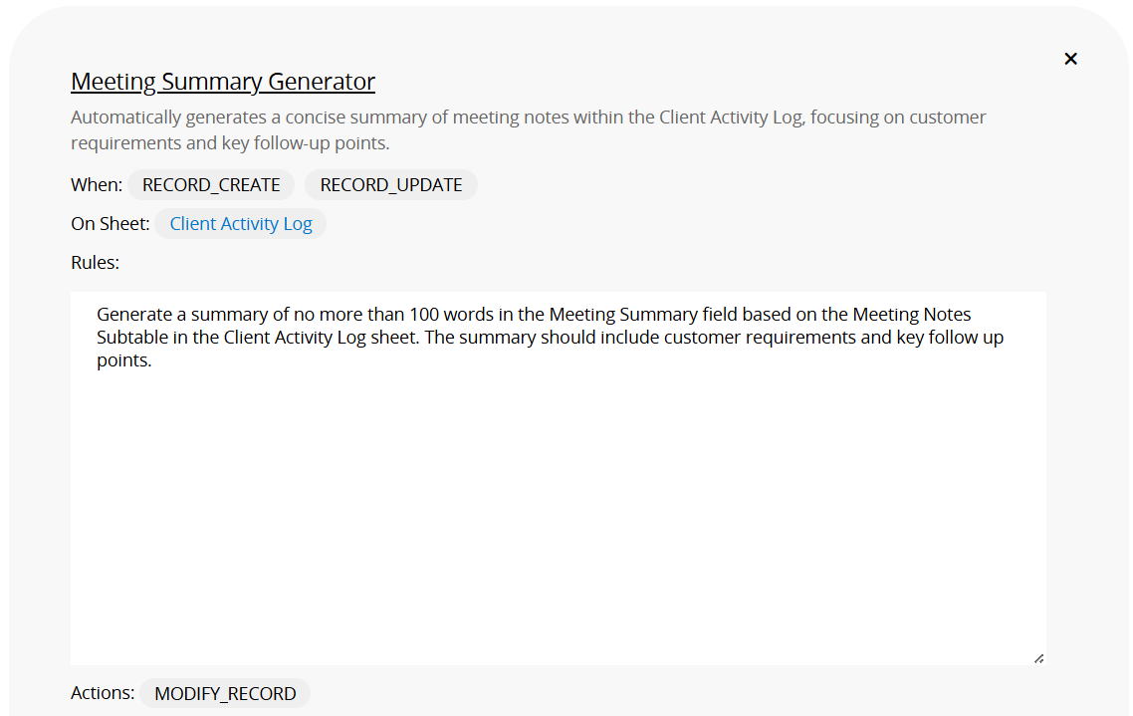Image resolution: width=1133 pixels, height=716 pixels.
Task: Select the RECORD_CREATE trigger tag
Action: [x=211, y=185]
